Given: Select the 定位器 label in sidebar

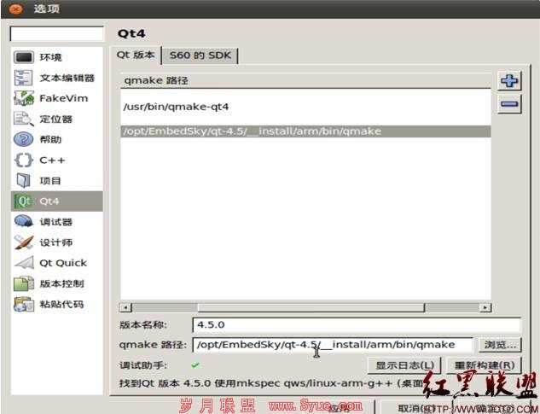Looking at the screenshot, I should click(x=56, y=120).
